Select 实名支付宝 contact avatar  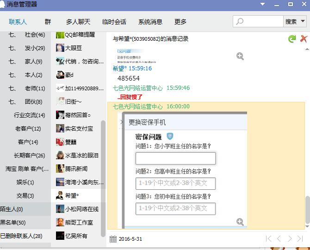(x=60, y=128)
